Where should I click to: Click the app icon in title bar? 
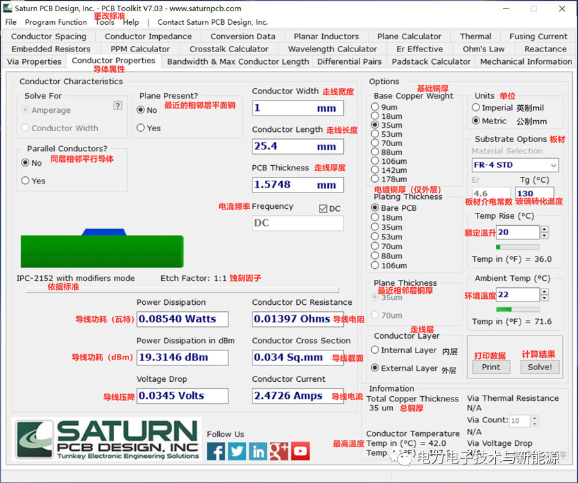coord(7,8)
